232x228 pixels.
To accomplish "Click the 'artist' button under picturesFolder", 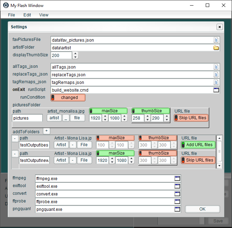I will pos(54,118).
